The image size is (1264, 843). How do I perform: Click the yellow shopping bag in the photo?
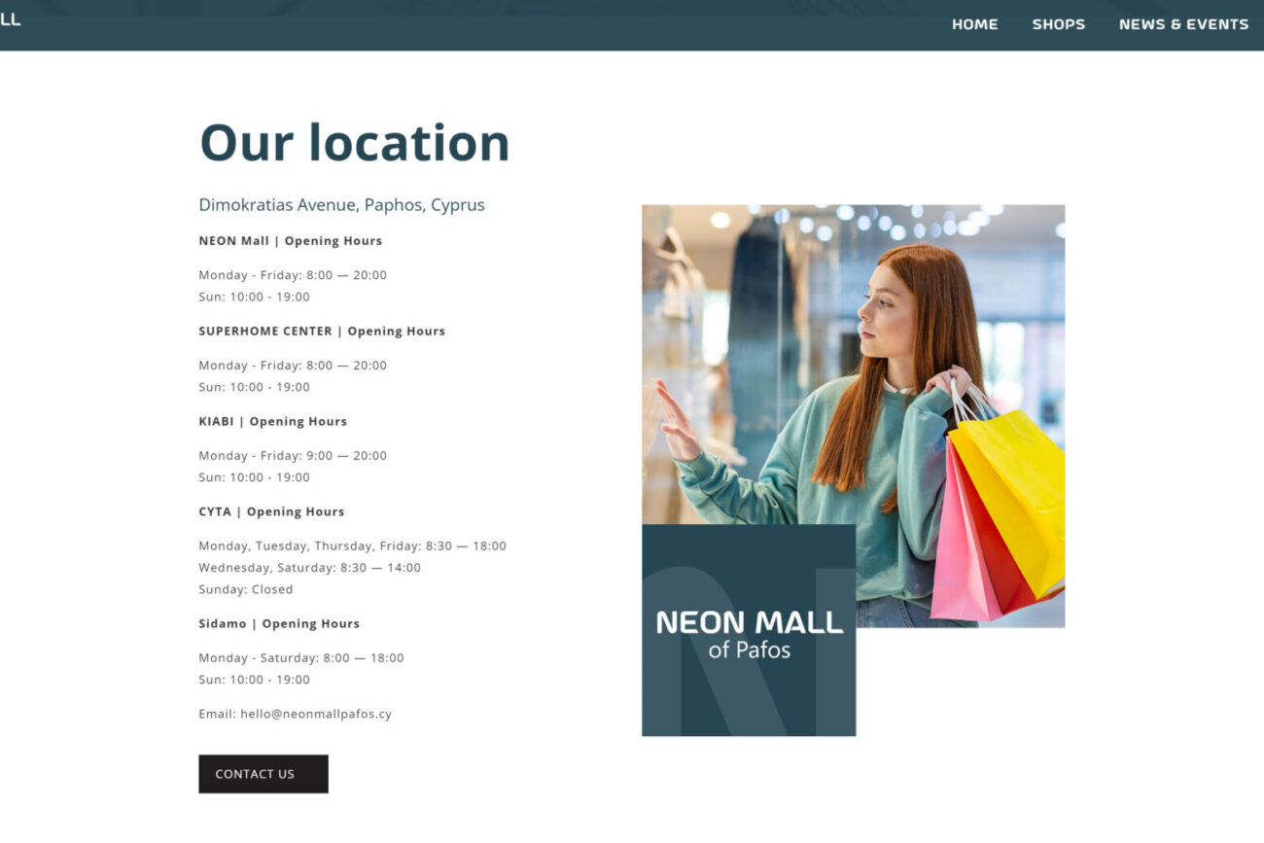(1011, 496)
